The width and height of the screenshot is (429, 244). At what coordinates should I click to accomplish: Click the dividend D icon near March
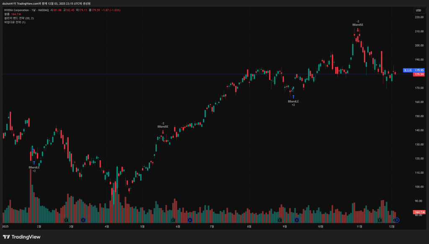(83, 220)
